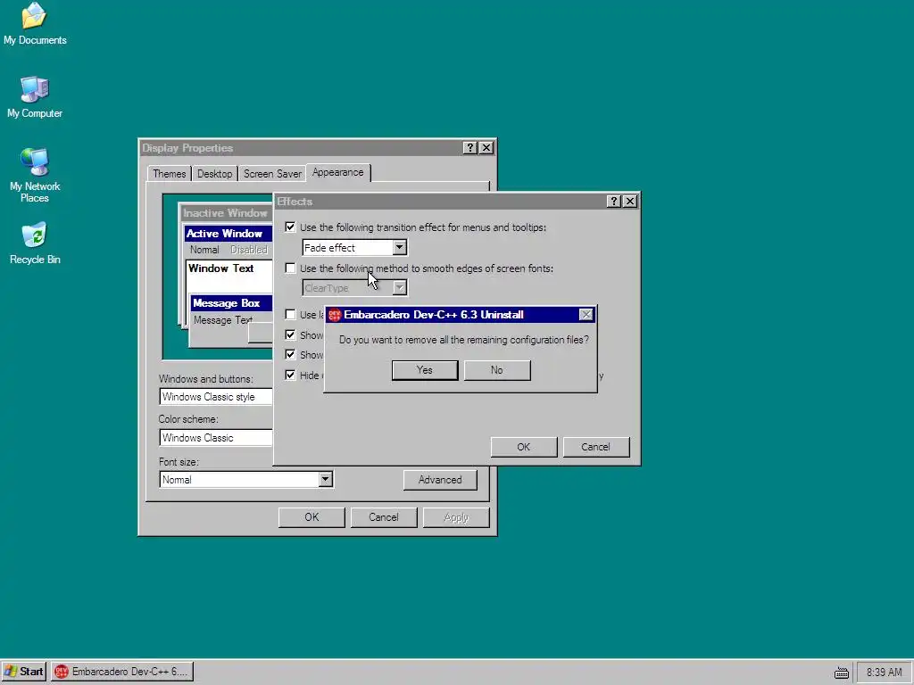Screen dimensions: 914x685
Task: Click the 'Message Text' preview label
Action: [x=222, y=320]
